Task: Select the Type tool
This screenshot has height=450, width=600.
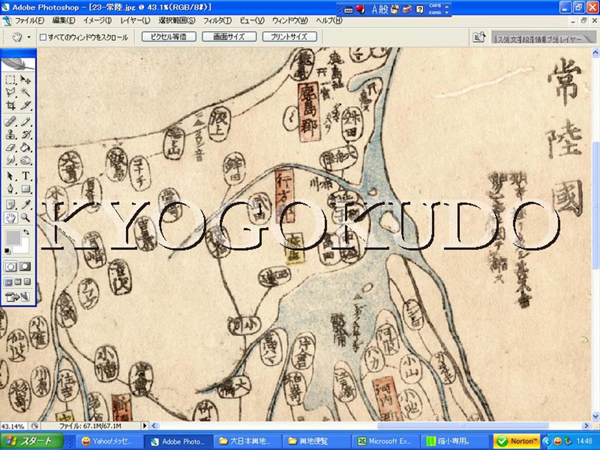Action: click(x=25, y=176)
